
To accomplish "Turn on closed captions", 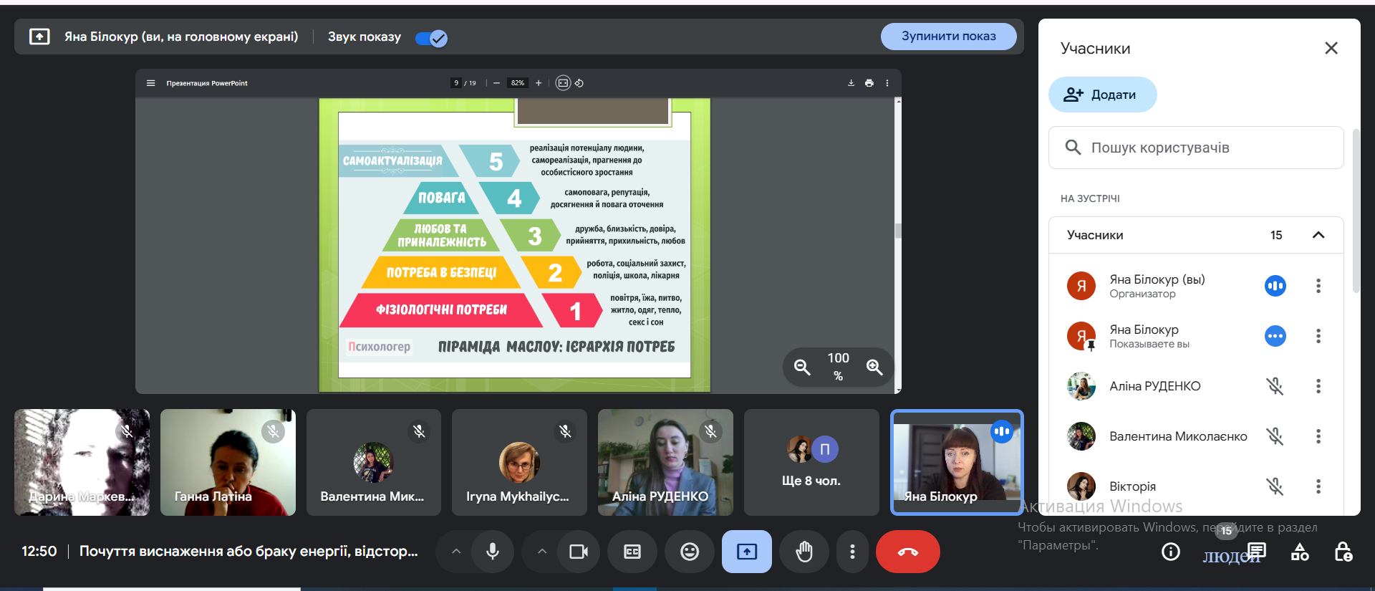I will [x=632, y=552].
